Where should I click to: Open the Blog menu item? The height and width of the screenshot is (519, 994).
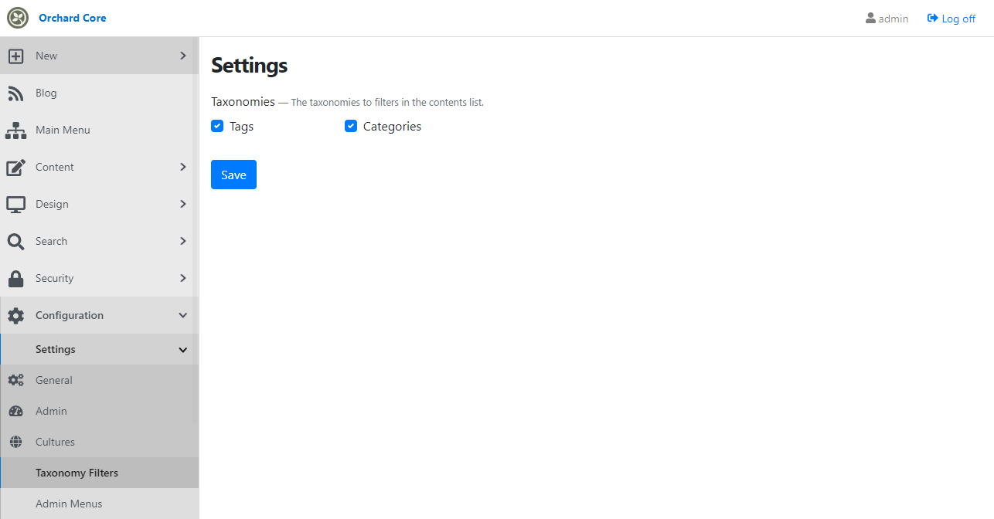99,93
